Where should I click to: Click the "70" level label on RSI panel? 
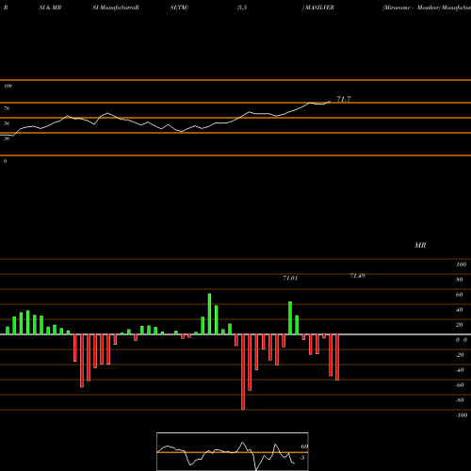(x=7, y=108)
